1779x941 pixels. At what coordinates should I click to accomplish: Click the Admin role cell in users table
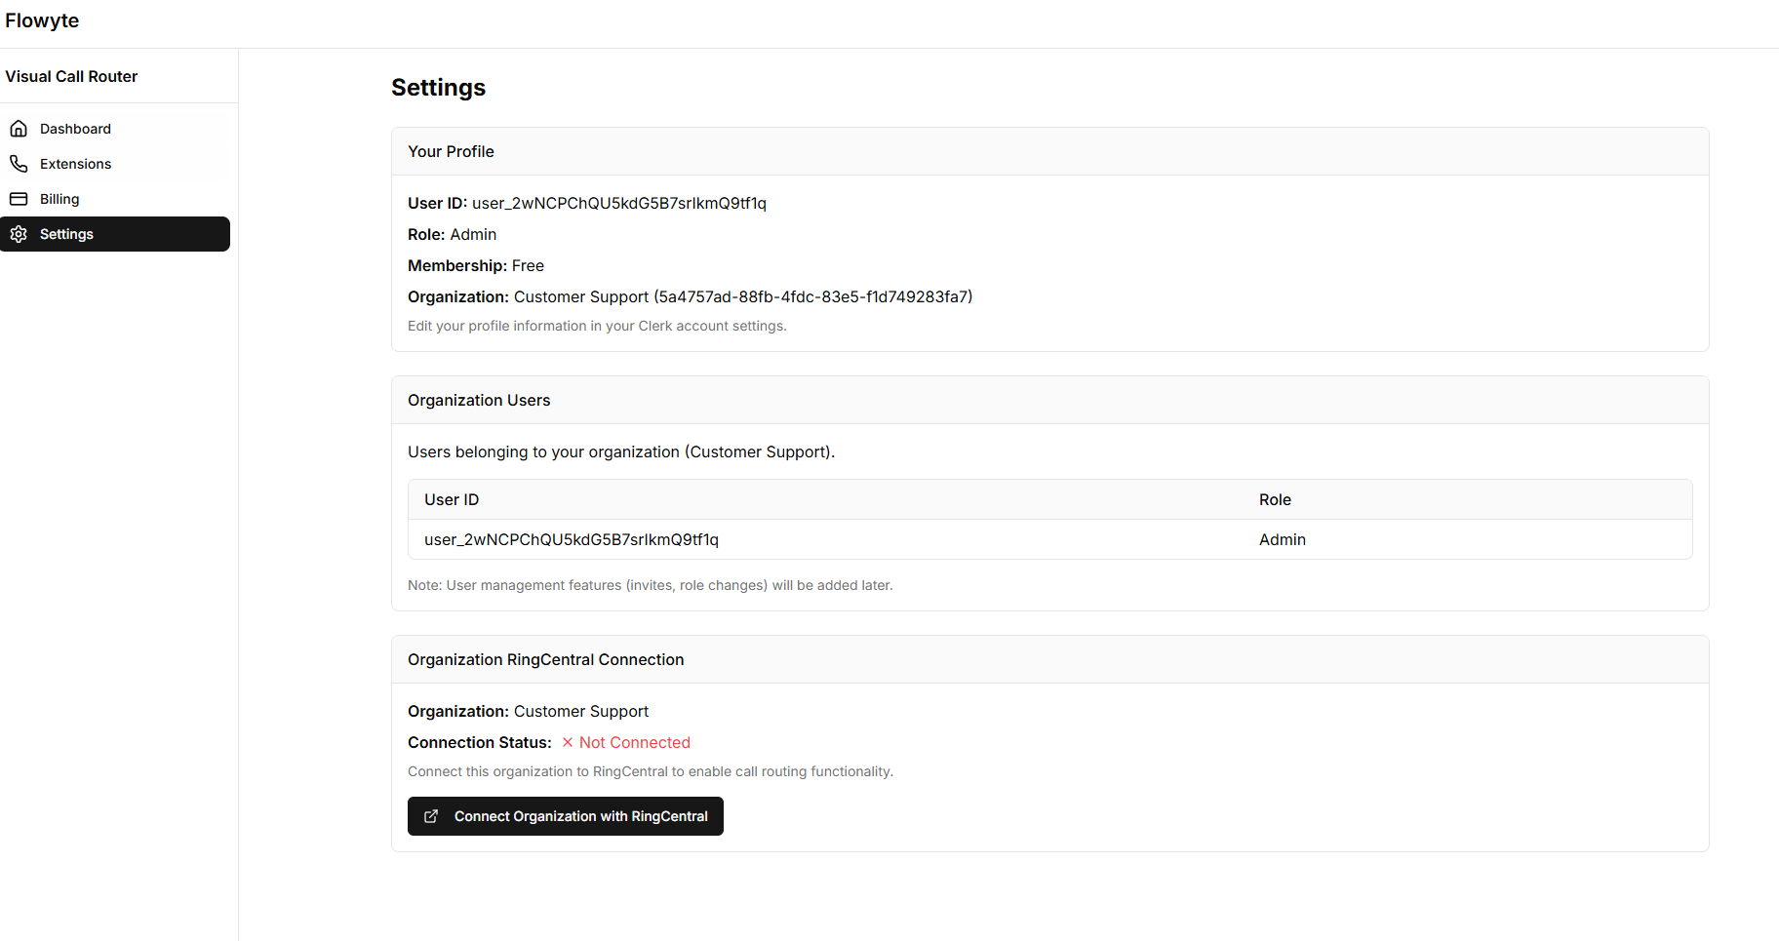click(1282, 540)
